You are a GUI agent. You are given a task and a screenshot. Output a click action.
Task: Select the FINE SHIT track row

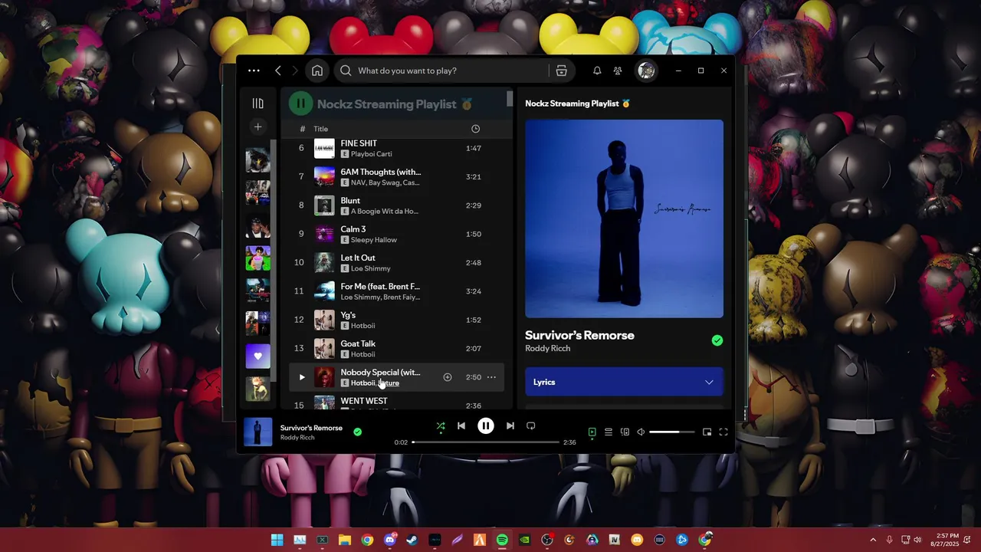(x=397, y=148)
